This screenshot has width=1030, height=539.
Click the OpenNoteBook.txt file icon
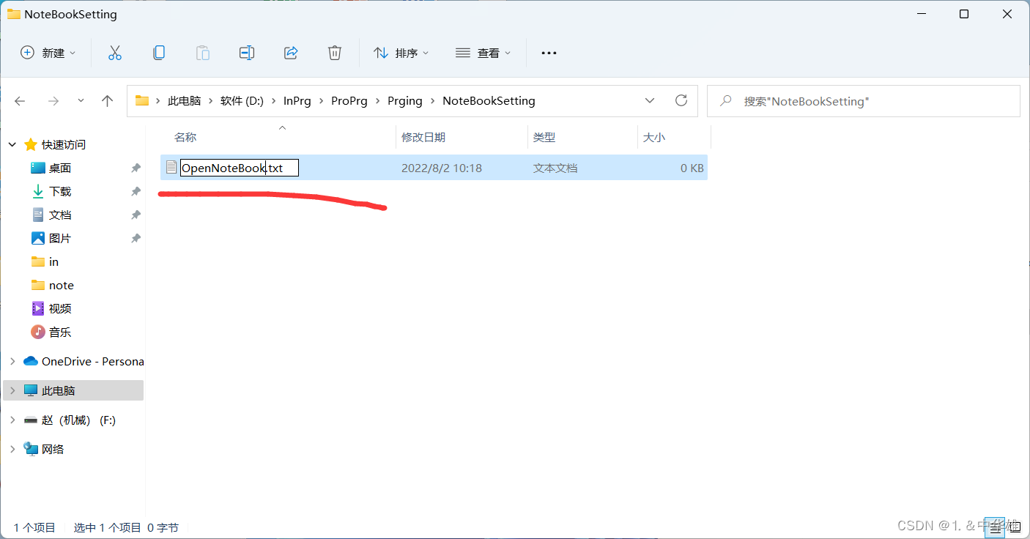tap(171, 168)
